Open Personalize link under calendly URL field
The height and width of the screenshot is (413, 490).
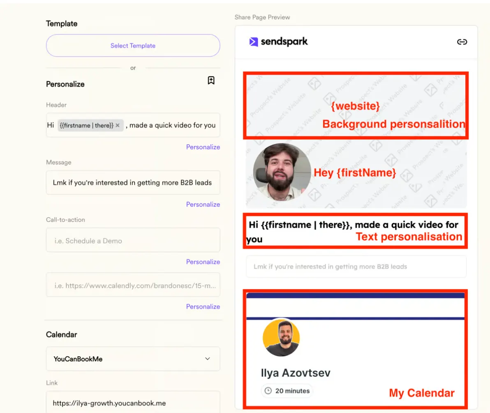pyautogui.click(x=203, y=307)
